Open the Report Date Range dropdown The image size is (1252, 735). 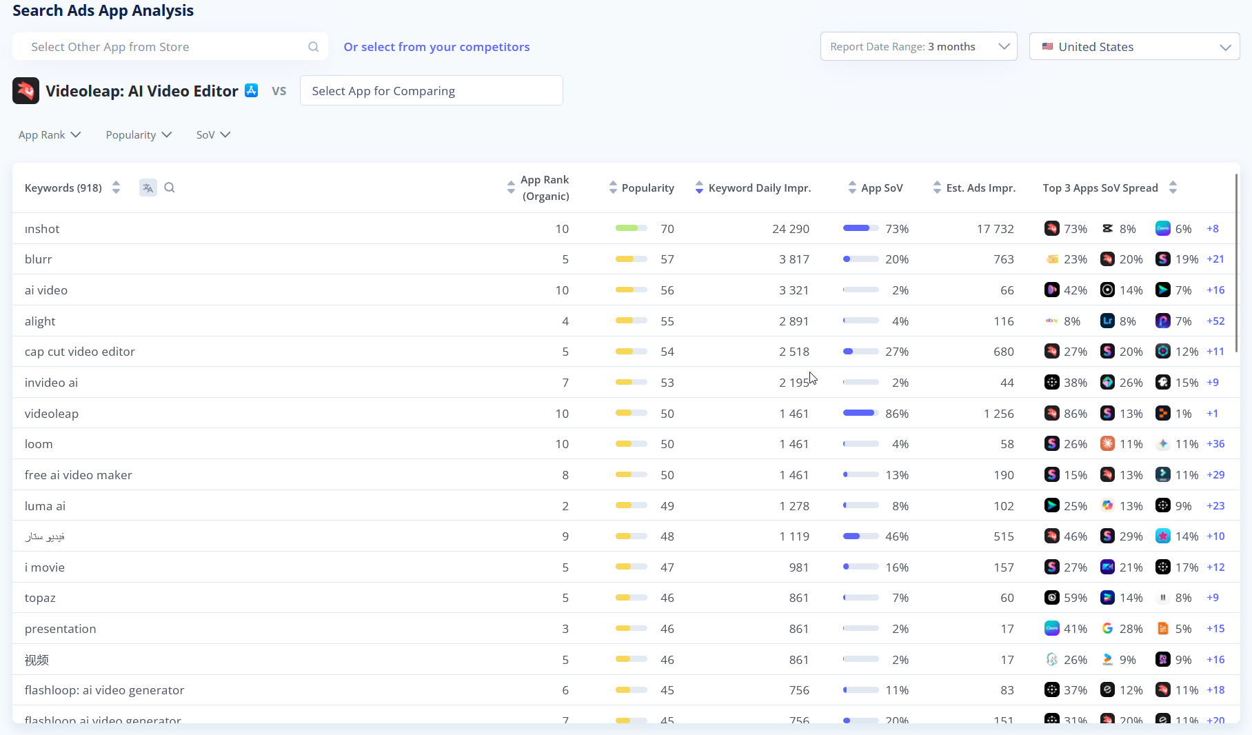pos(918,47)
